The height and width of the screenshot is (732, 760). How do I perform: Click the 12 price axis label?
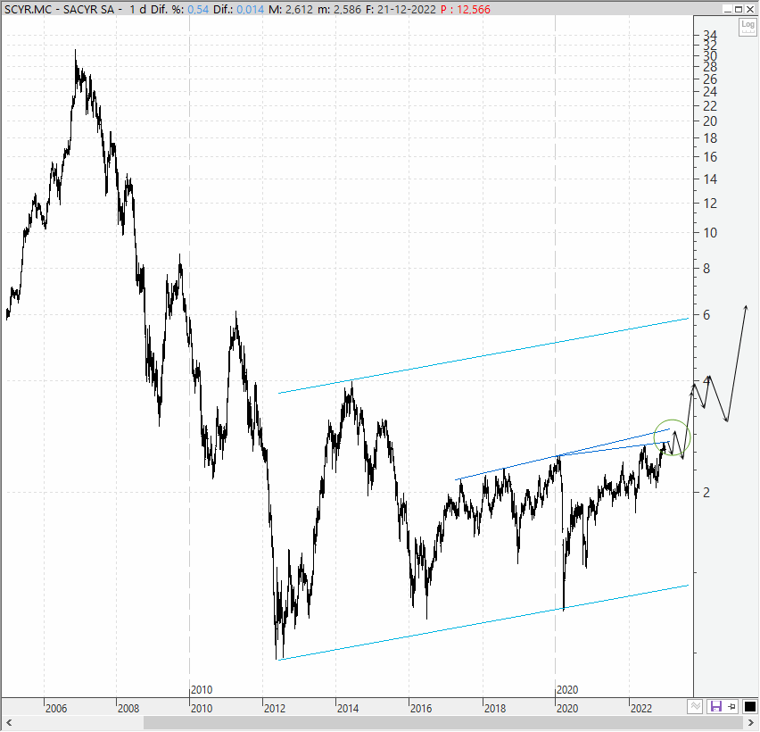coord(709,204)
